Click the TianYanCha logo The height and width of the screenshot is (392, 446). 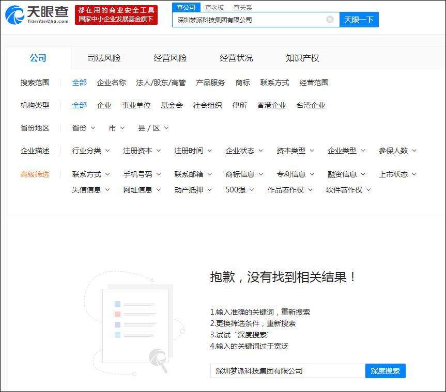tap(37, 14)
